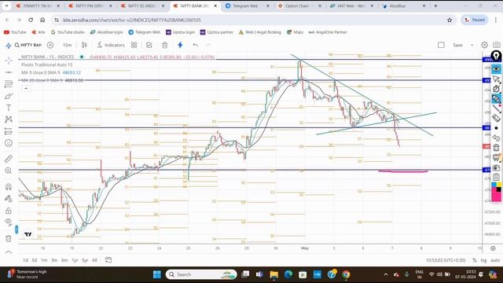Remove drawings with left sidebar trash icon
503x283 pixels.
pyautogui.click(x=9, y=238)
